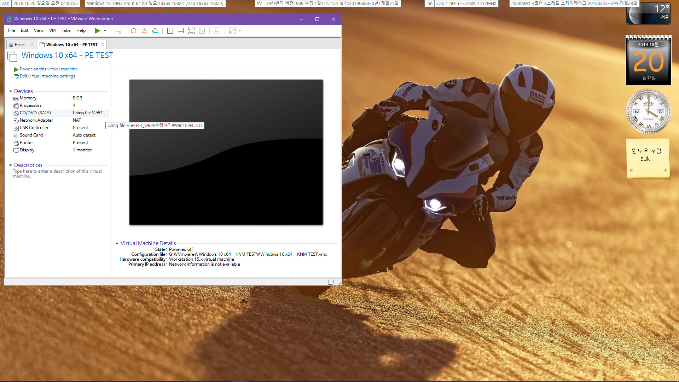Click the CPU info desktop bar text
This screenshot has height=382, width=679.
tap(466, 3)
